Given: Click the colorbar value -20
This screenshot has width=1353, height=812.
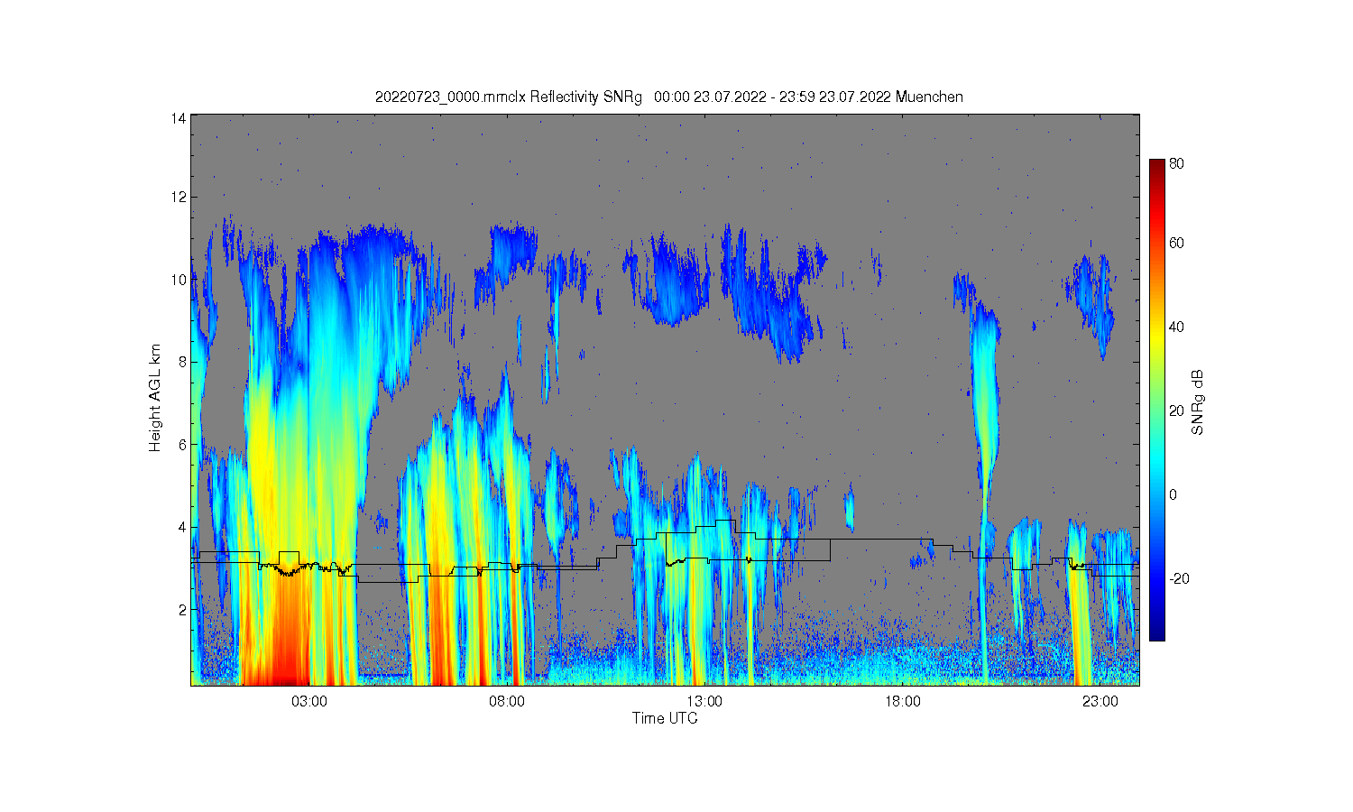Looking at the screenshot, I should (1178, 579).
